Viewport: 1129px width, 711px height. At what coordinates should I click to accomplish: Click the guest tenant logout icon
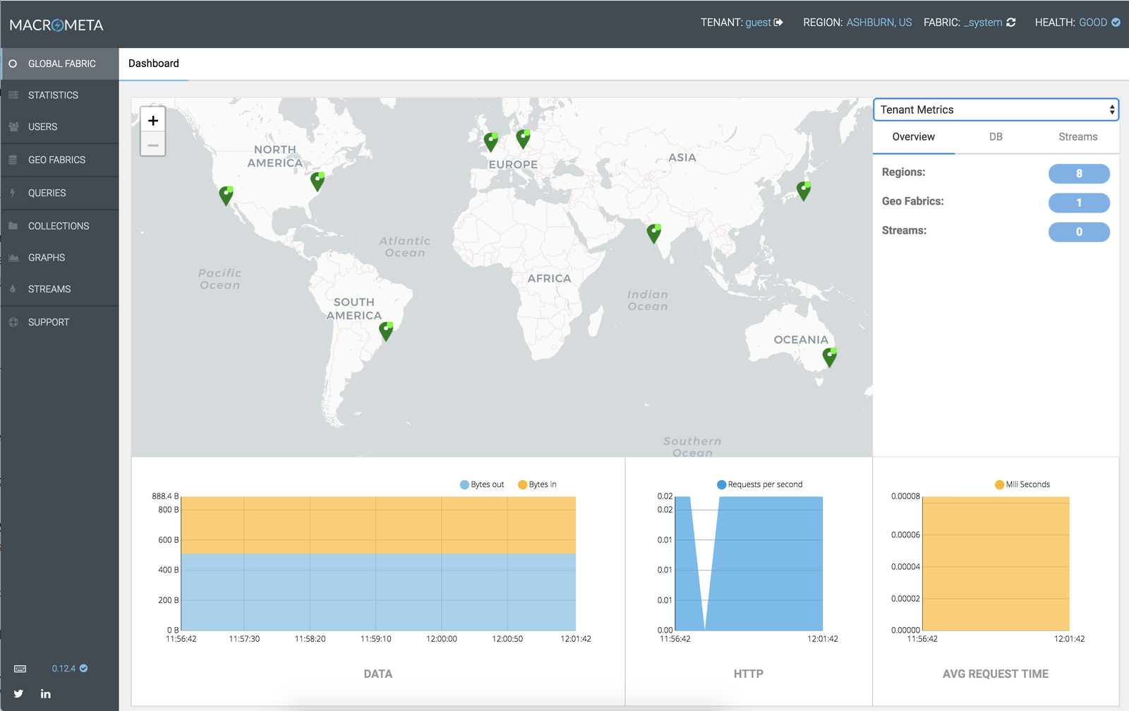778,23
